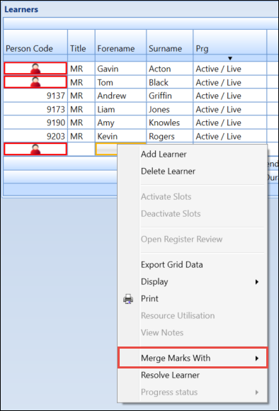The height and width of the screenshot is (411, 279).
Task: Click forename Gavin
Action: 108,69
